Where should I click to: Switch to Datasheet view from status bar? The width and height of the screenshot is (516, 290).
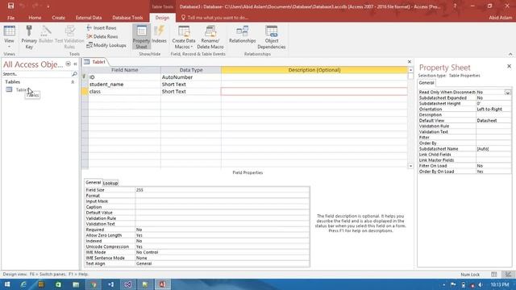[494, 274]
